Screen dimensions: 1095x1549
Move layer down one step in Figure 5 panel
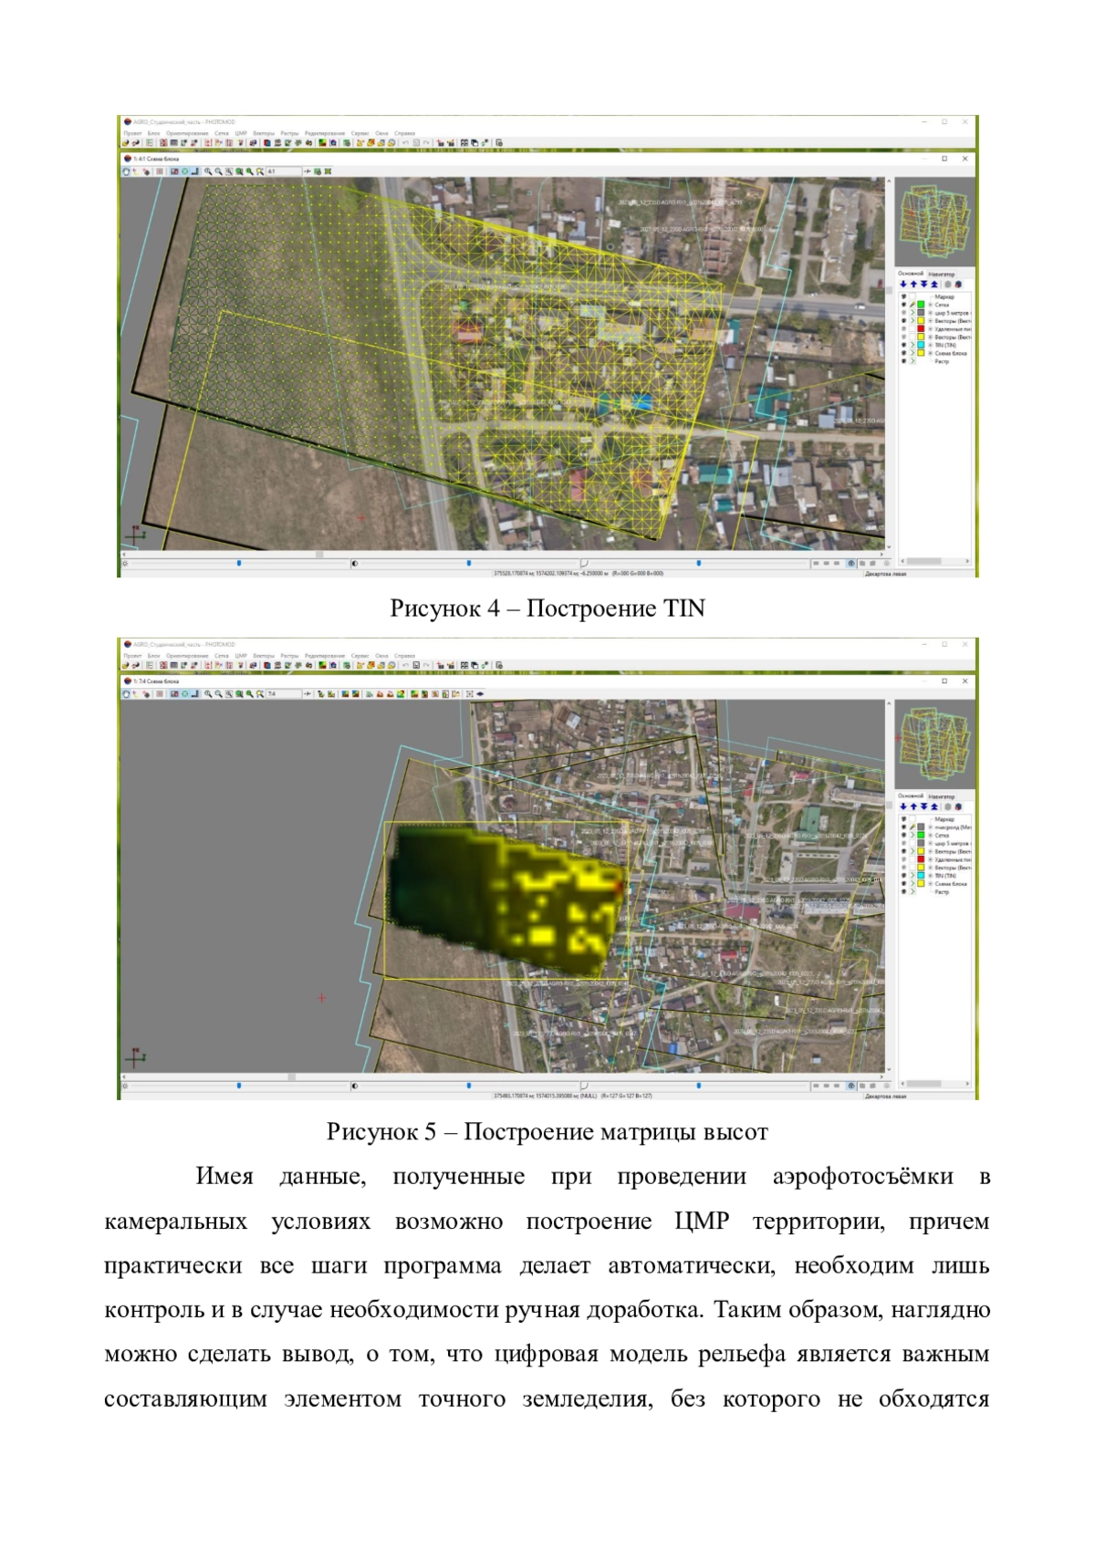pos(903,806)
